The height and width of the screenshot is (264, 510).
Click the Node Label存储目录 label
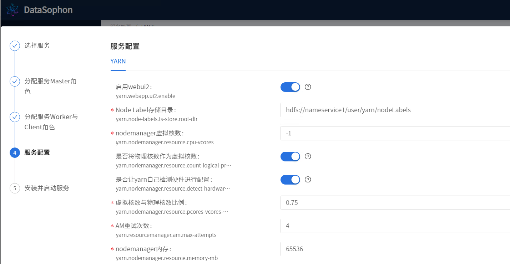pos(146,110)
